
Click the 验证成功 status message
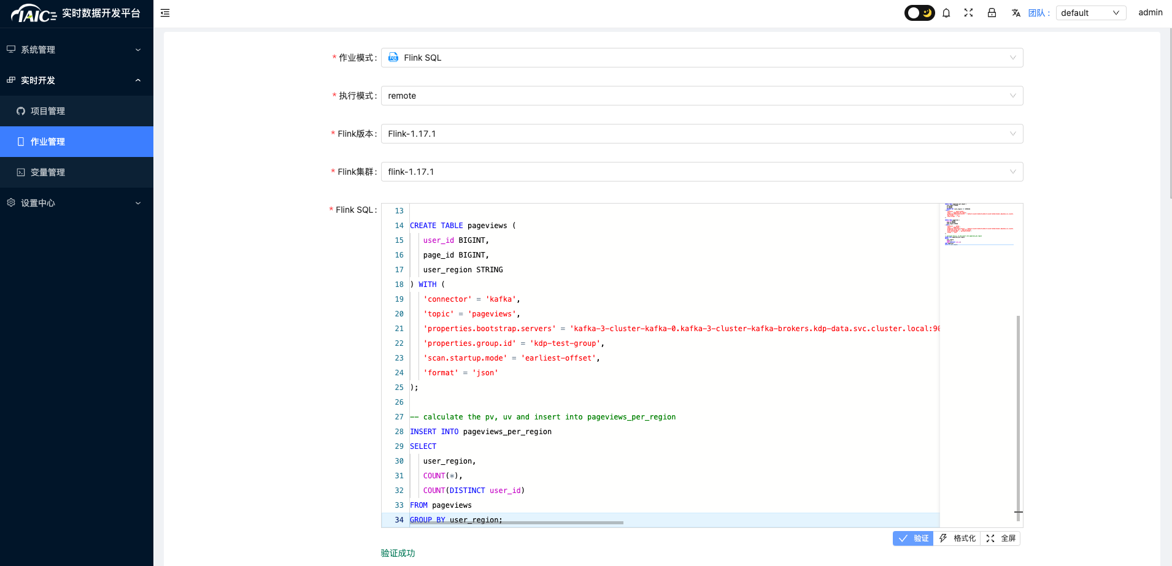click(398, 553)
